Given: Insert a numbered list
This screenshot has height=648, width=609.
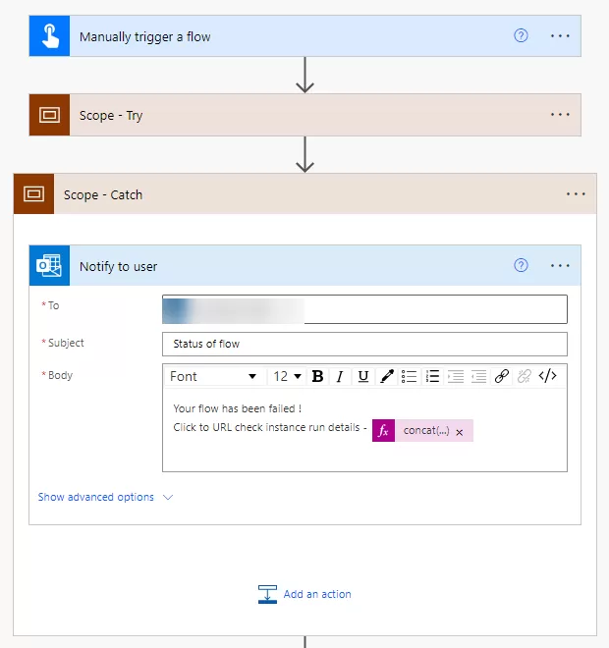Looking at the screenshot, I should pos(432,376).
